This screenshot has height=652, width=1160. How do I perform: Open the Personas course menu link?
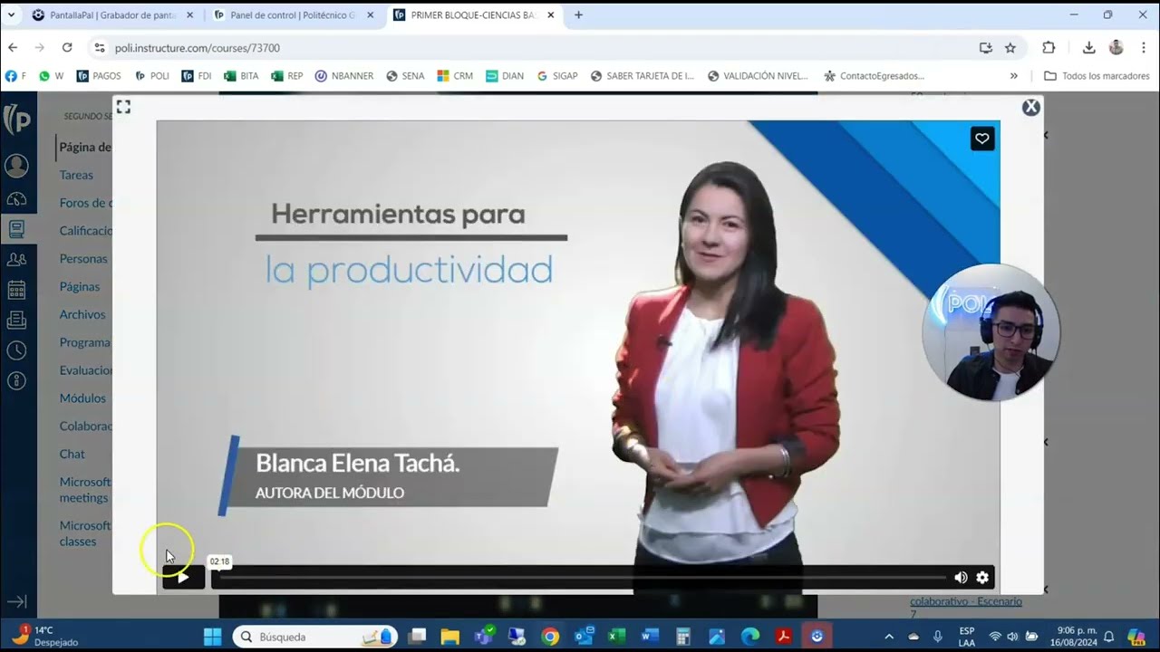click(83, 258)
